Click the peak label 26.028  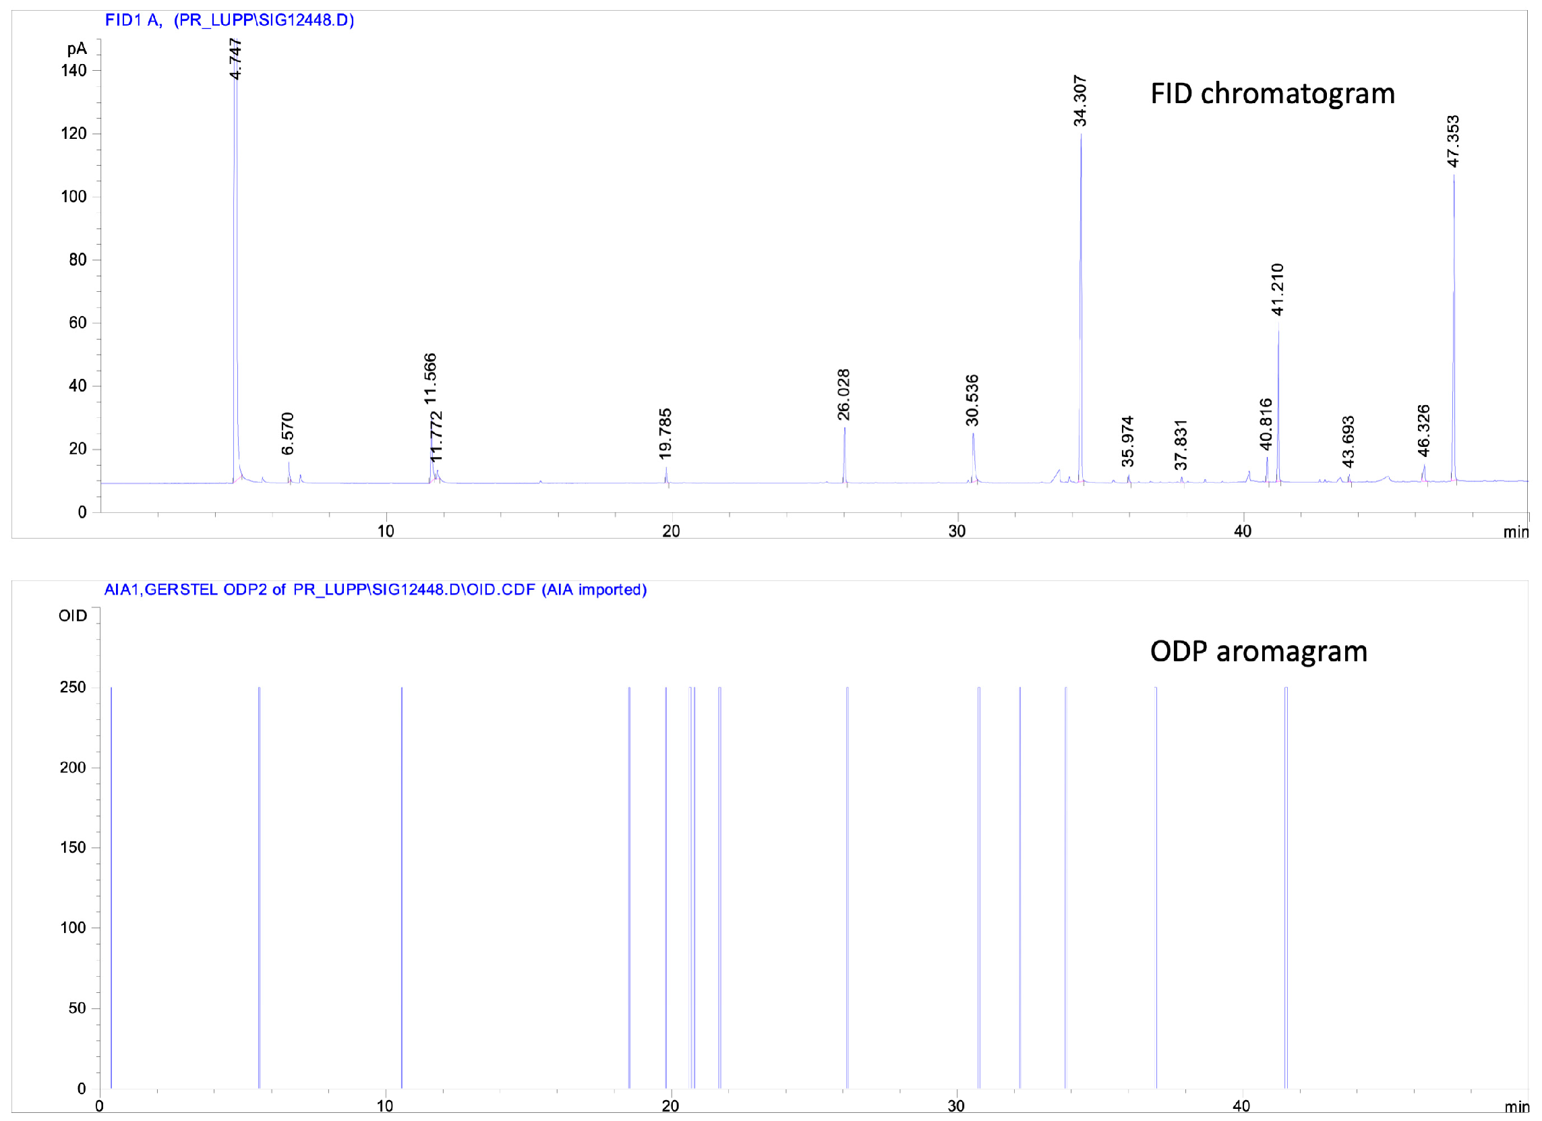(x=843, y=394)
